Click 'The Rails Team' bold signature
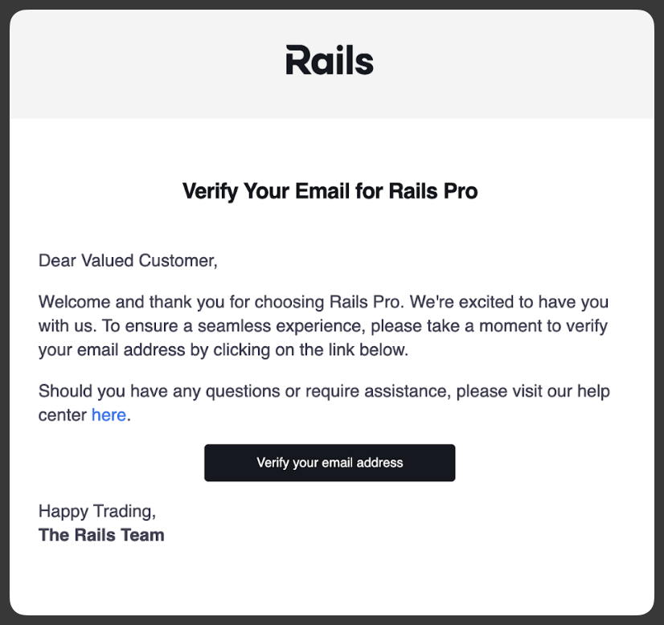Viewport: 664px width, 625px height. click(101, 535)
